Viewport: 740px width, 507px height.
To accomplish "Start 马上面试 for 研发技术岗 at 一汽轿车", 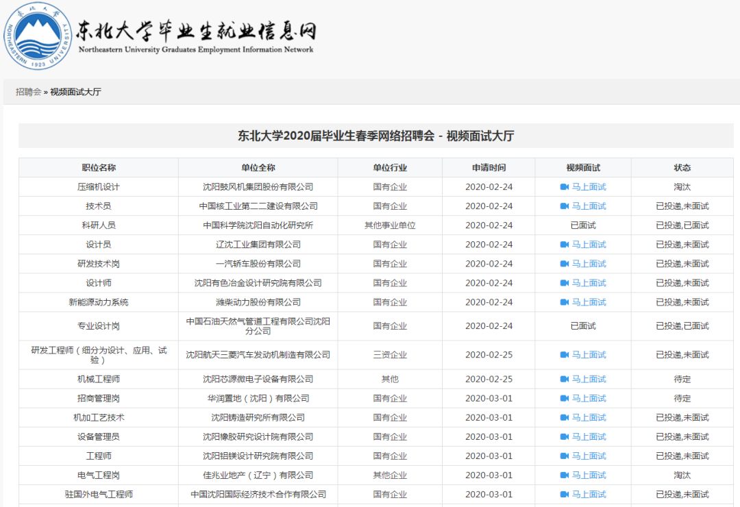I will [588, 263].
